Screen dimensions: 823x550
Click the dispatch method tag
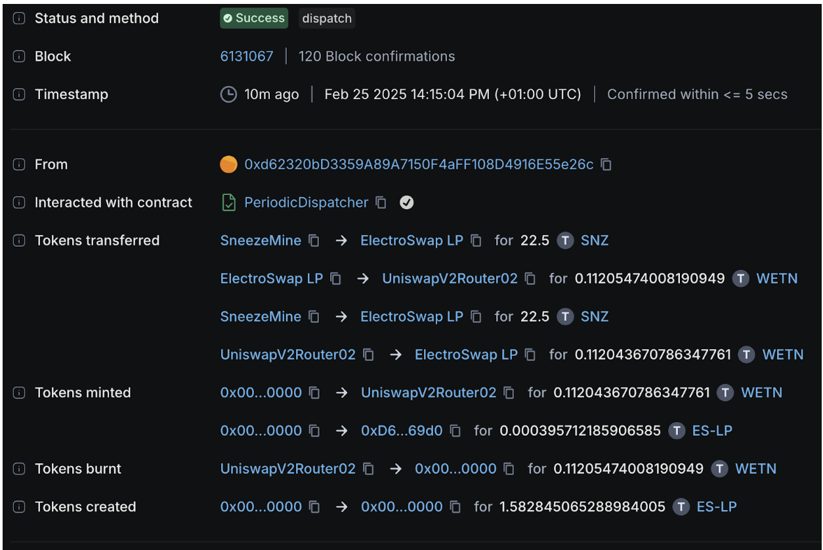click(x=327, y=18)
